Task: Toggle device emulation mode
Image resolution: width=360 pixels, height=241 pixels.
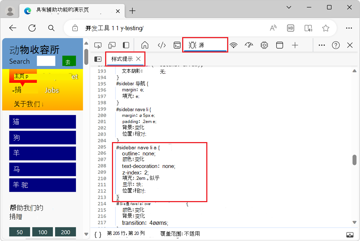Action: click(x=112, y=45)
